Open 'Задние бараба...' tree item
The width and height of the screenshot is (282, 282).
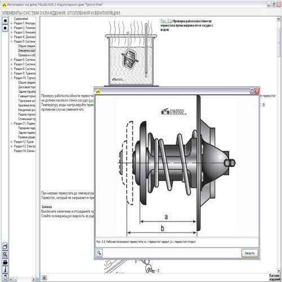coord(27,91)
